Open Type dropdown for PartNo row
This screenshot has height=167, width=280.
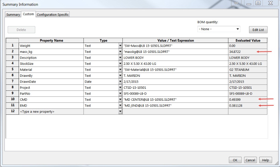(x=120, y=94)
